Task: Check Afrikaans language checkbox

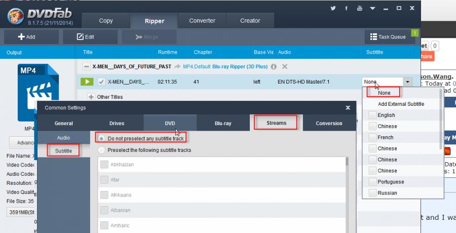Action: coord(104,195)
